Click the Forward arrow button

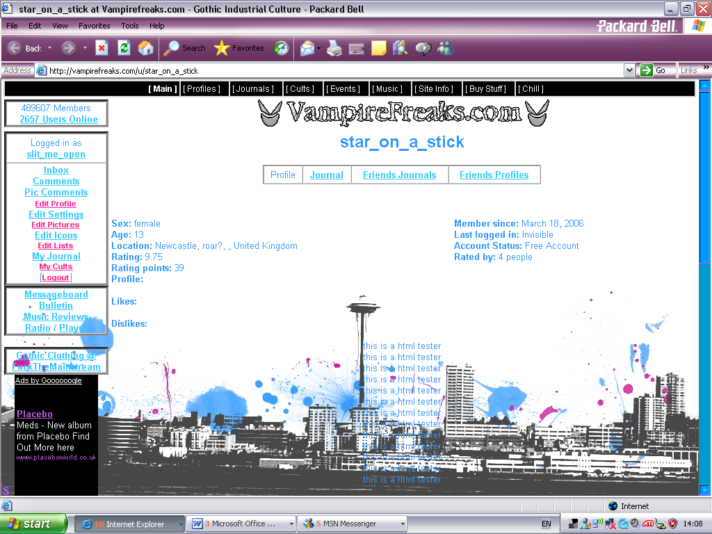click(69, 48)
